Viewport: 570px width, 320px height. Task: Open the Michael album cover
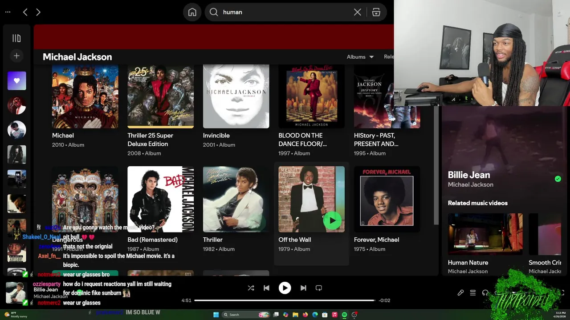click(x=85, y=96)
